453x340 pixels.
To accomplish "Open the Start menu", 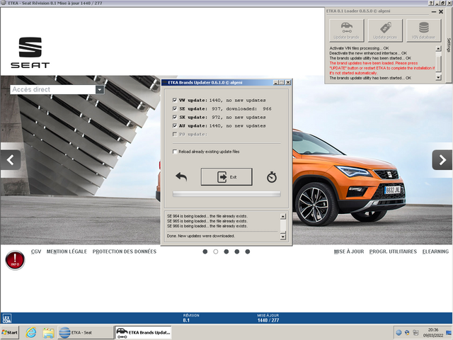I will 9,332.
